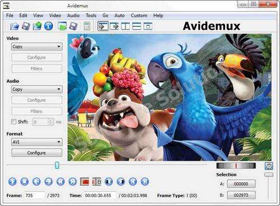Jump to the next keyframe
280x206 pixels.
(x=72, y=181)
